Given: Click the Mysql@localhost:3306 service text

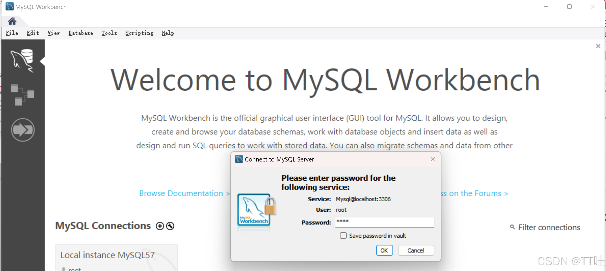Looking at the screenshot, I should coord(363,199).
